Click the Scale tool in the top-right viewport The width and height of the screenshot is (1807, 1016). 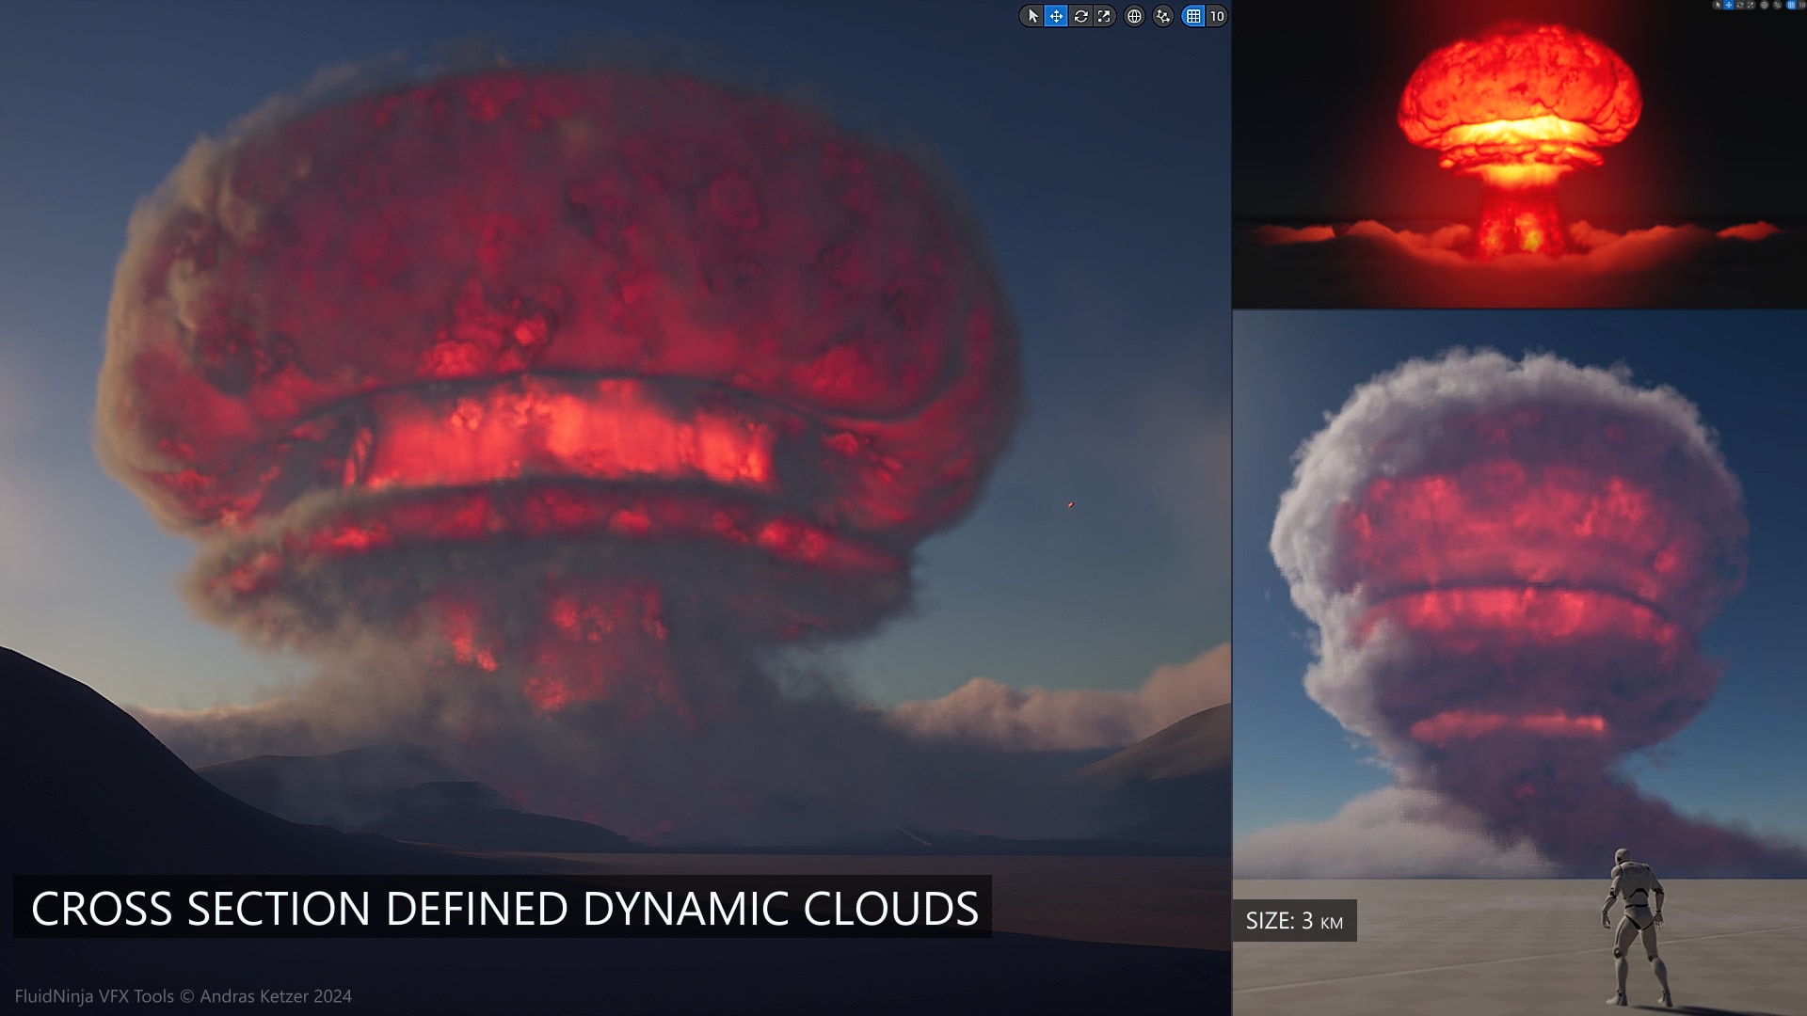(x=1751, y=5)
